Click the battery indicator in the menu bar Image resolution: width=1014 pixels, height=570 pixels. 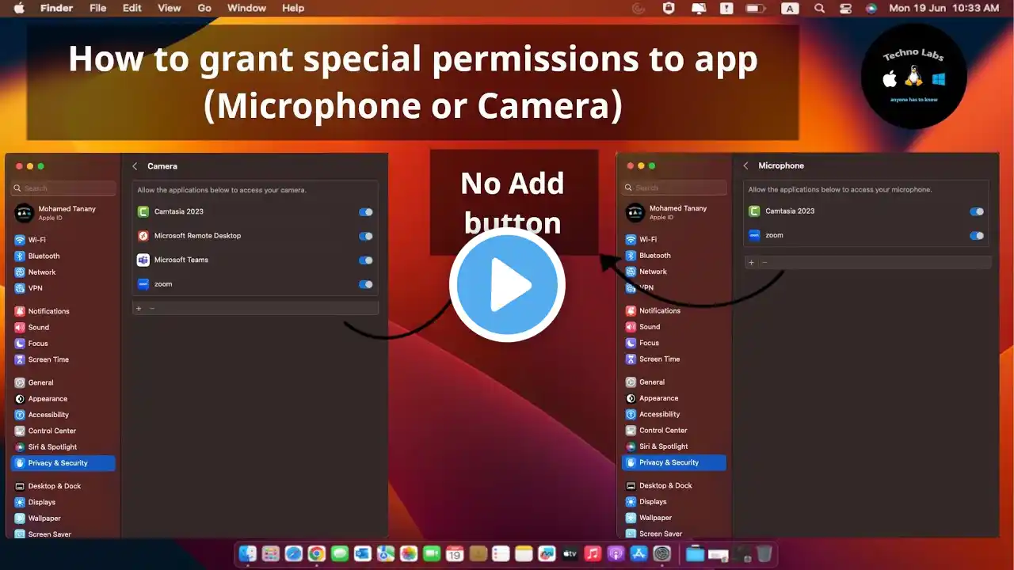pos(756,8)
